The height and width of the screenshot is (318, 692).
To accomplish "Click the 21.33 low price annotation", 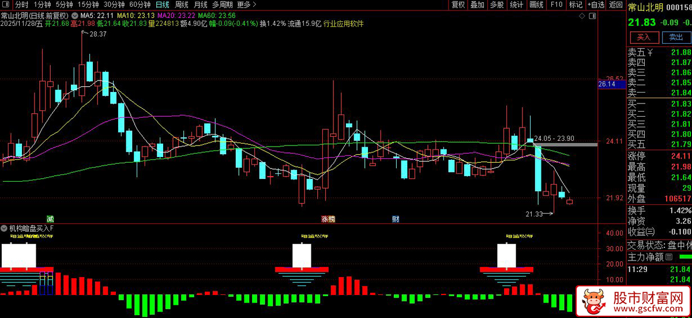I will pos(534,214).
